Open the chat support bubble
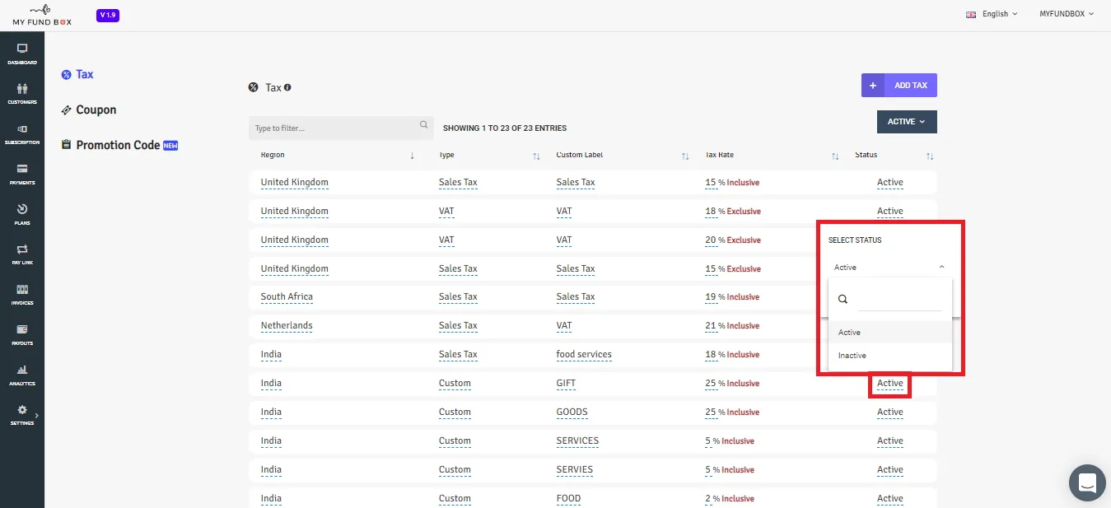 pos(1087,482)
